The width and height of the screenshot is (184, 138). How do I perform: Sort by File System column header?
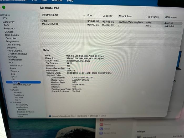pyautogui.click(x=153, y=17)
